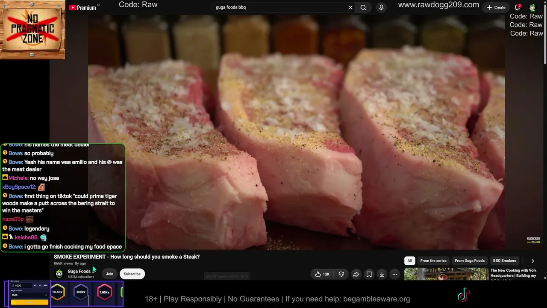
Task: Click the keisha86 chat username
Action: click(x=27, y=237)
